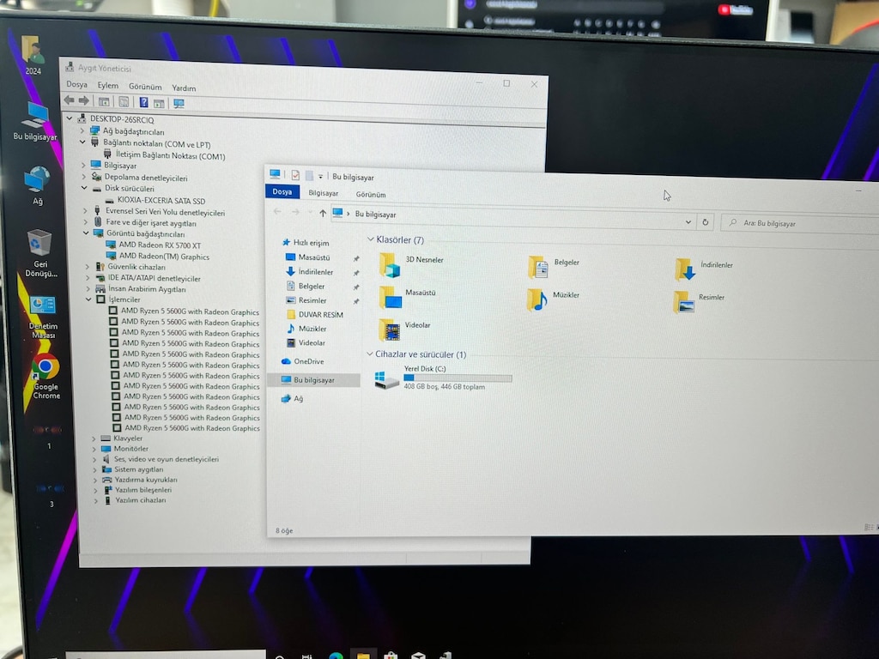Open the Eylem menu in Aygıt Yöneticisi
The width and height of the screenshot is (879, 659).
click(x=107, y=85)
